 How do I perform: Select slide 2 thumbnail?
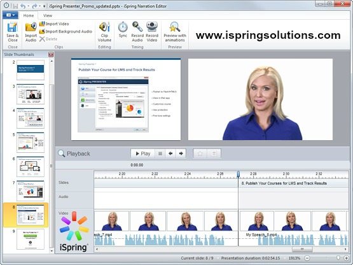point(31,70)
